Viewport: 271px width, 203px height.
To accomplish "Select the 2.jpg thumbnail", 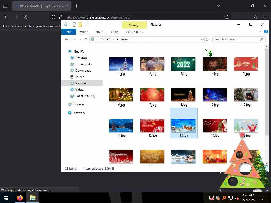I will pyautogui.click(x=152, y=64).
